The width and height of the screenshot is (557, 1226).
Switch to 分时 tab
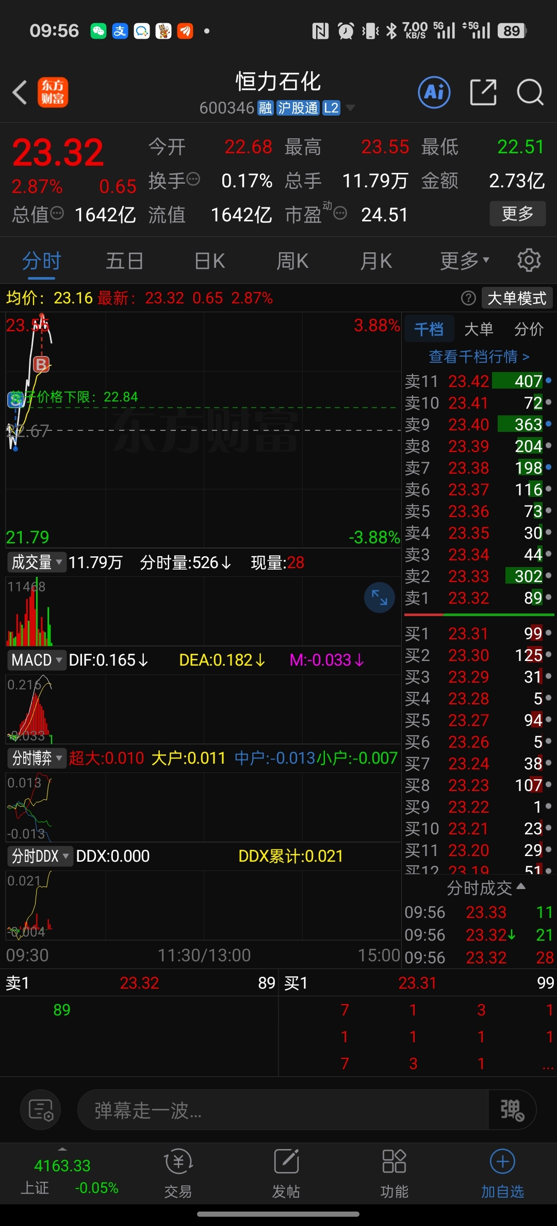42,261
